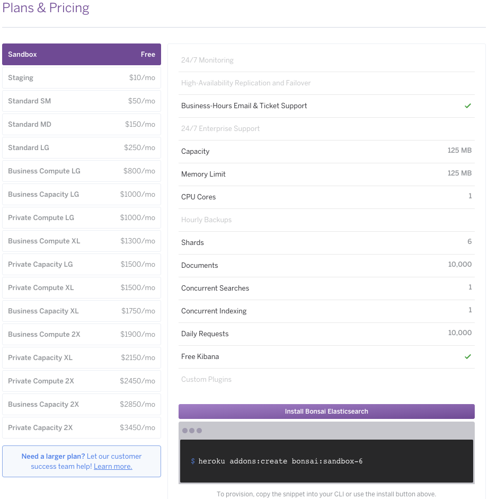Image resolution: width=488 pixels, height=499 pixels.
Task: Select the Standard MD $150/mo plan
Action: [82, 124]
